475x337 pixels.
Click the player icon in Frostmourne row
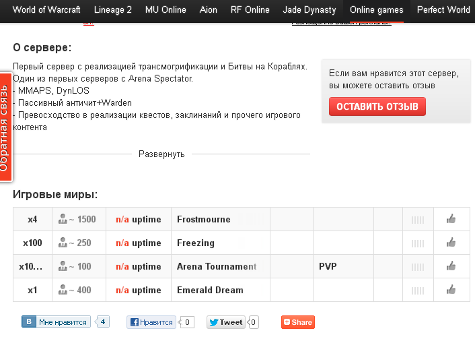(x=63, y=218)
